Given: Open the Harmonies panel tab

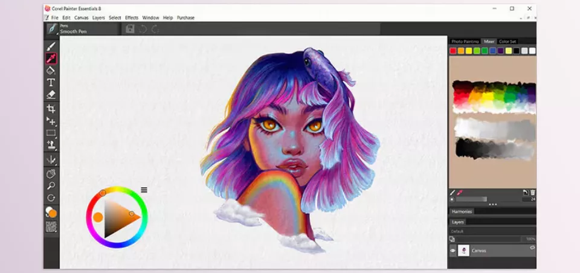Looking at the screenshot, I should click(462, 211).
